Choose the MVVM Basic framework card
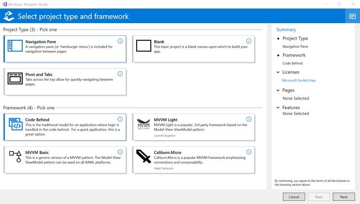Viewport: 360px width, 204px height. click(65, 160)
